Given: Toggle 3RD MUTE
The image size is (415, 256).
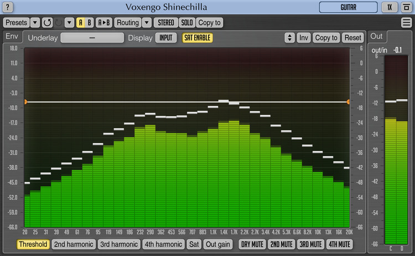Looking at the screenshot, I should tap(310, 244).
